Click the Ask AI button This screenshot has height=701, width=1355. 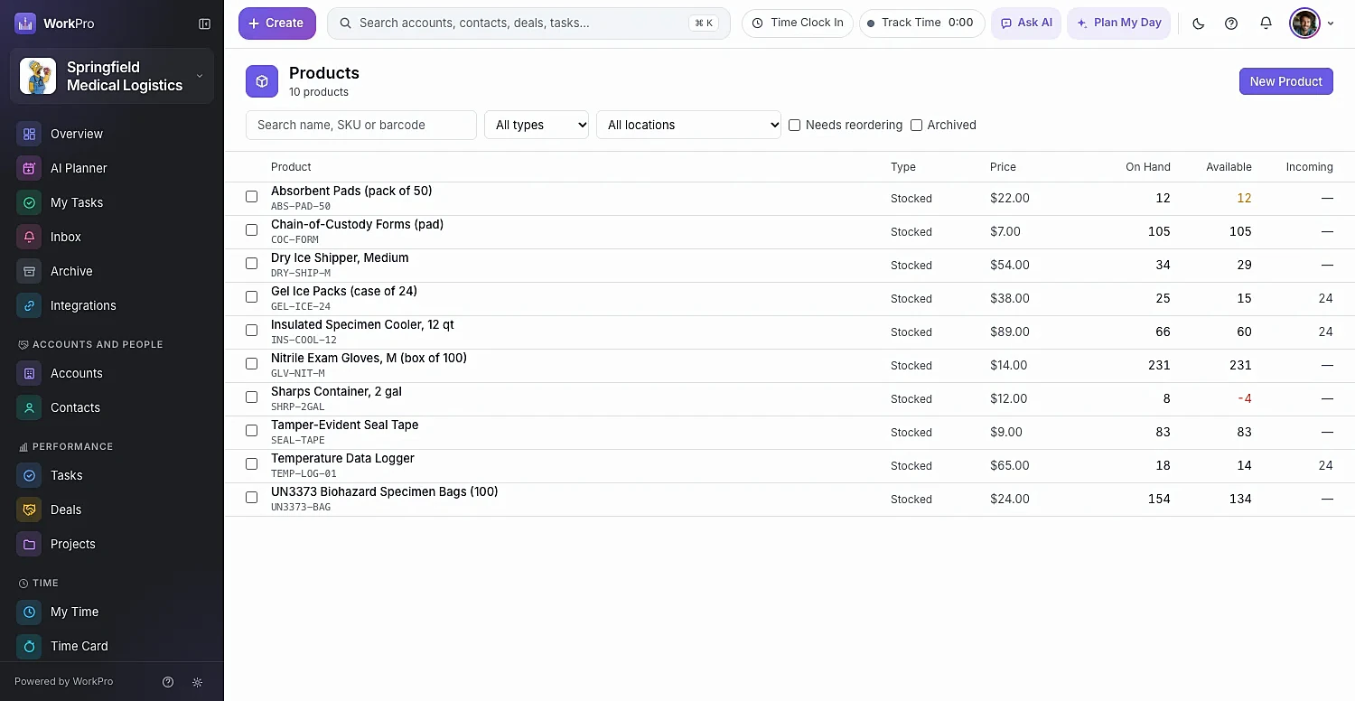[x=1026, y=23]
